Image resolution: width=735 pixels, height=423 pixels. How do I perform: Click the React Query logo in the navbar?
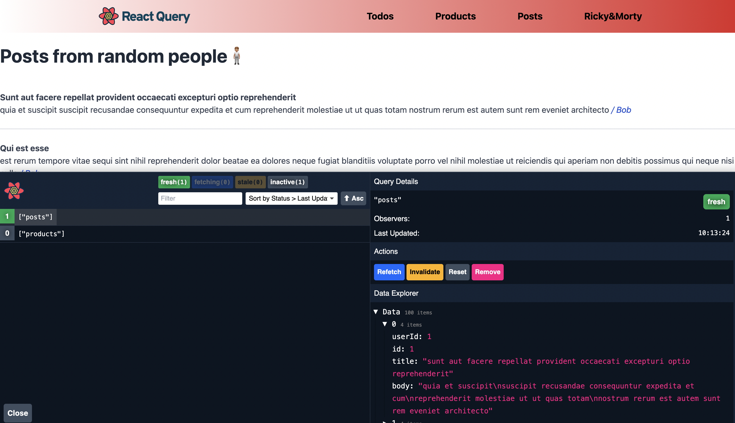pos(145,16)
